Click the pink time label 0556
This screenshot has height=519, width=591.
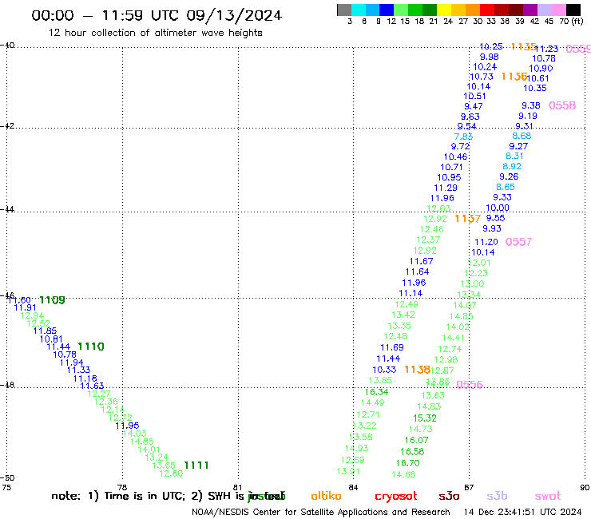coord(470,384)
